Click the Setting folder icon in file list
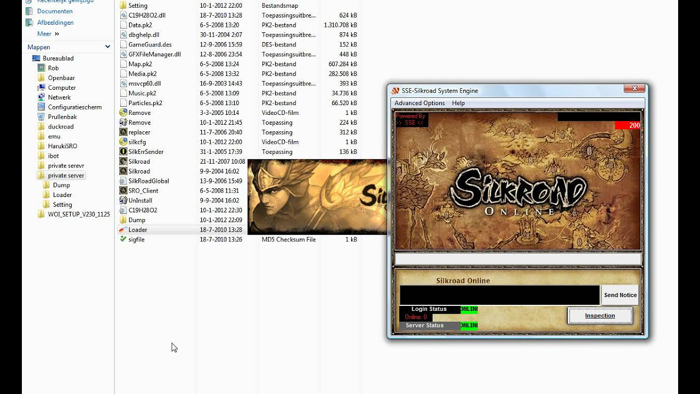700x394 pixels. click(x=123, y=5)
